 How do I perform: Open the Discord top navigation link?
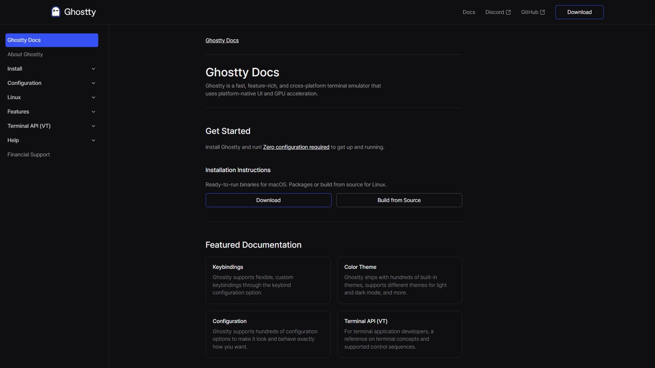(498, 12)
